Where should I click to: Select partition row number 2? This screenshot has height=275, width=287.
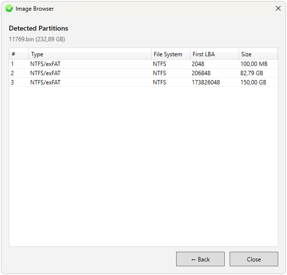pyautogui.click(x=143, y=73)
